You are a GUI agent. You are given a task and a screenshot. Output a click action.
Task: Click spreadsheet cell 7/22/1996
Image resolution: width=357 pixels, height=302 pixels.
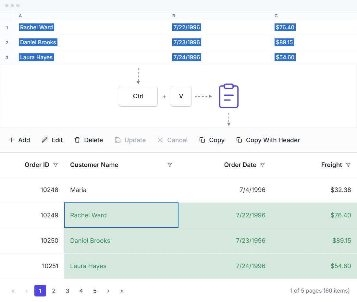pyautogui.click(x=187, y=27)
